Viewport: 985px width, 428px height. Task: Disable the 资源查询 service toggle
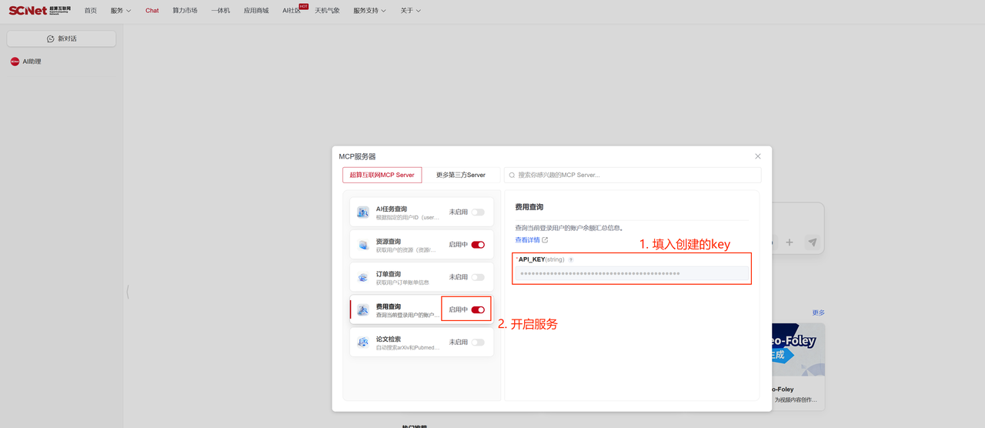(478, 245)
